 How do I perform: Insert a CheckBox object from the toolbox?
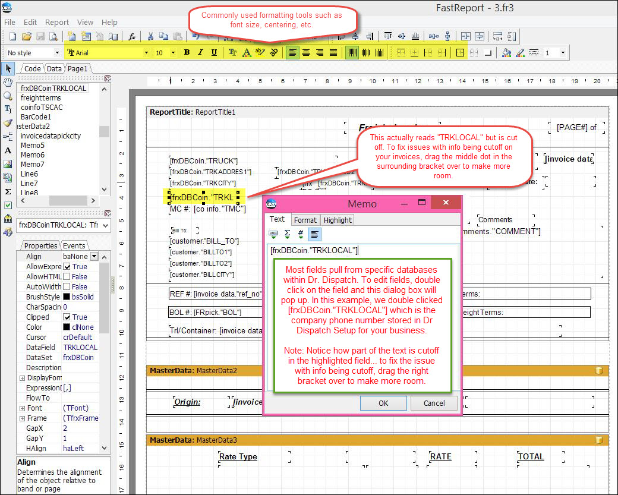(x=8, y=205)
